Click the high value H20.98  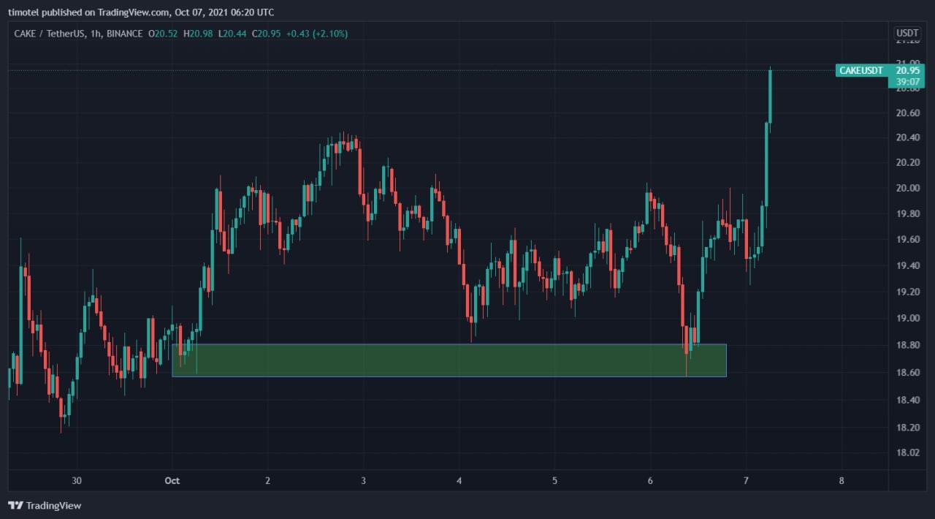197,34
